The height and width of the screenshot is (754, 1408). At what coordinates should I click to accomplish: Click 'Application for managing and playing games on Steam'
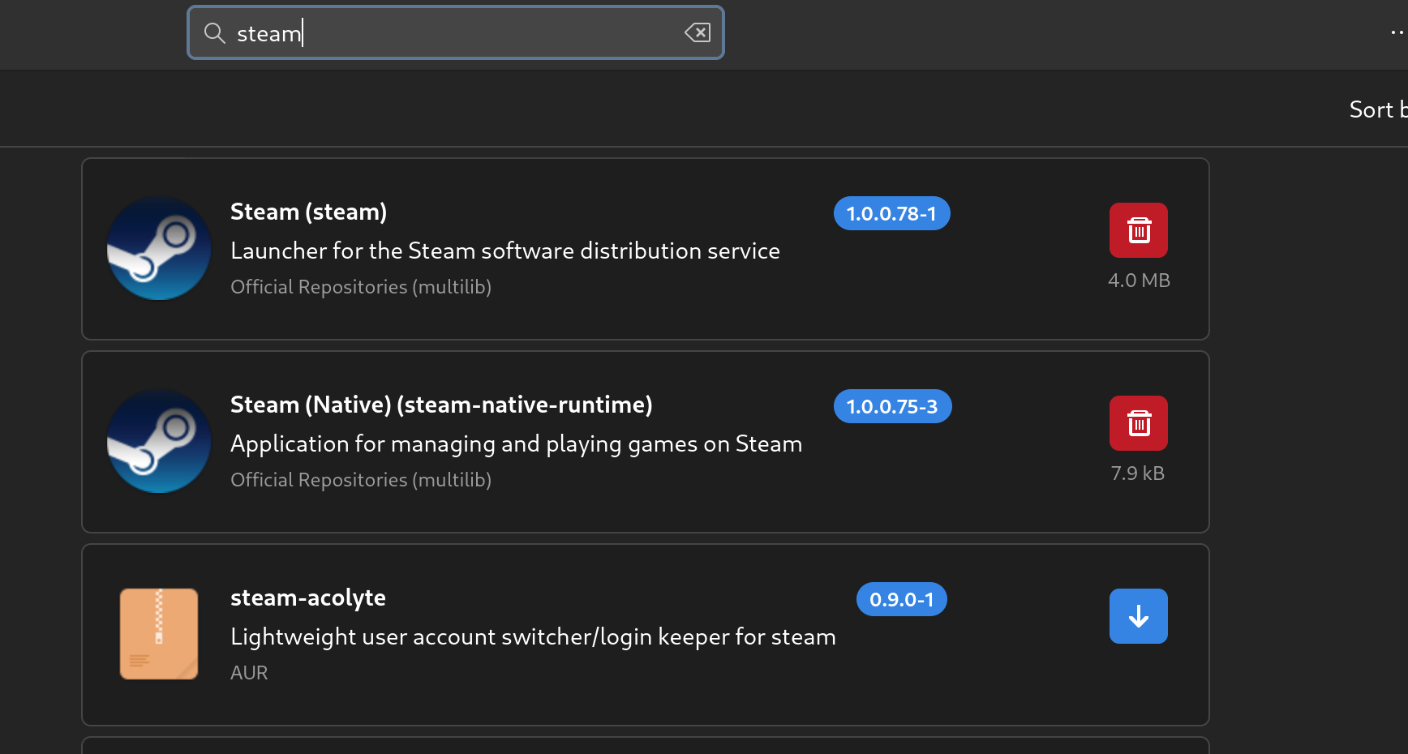coord(517,443)
